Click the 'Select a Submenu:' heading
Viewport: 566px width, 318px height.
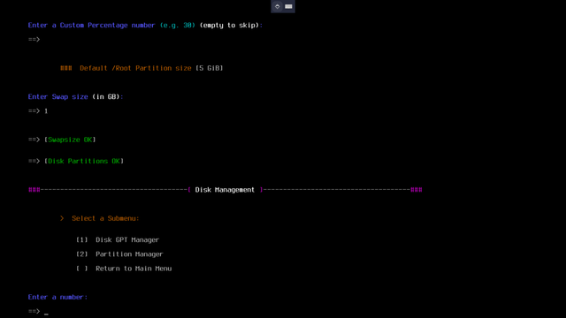(x=105, y=218)
